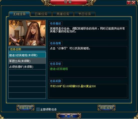
Task: Click the green 建造1级英雄塔 objective text
Action: coord(59,69)
